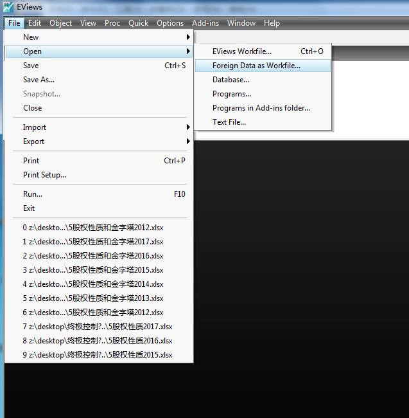
Task: Open the Add-ins menu
Action: (x=205, y=23)
